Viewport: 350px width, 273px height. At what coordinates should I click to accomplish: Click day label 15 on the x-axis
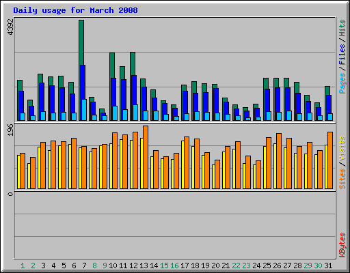pos(164,265)
